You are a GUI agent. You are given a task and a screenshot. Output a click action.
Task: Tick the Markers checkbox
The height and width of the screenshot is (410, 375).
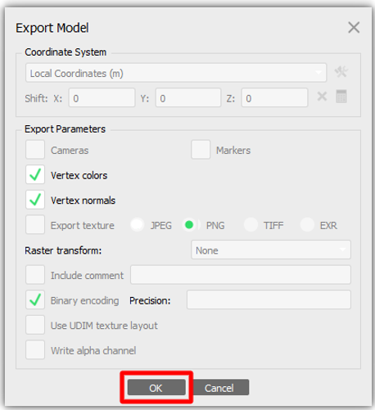click(x=201, y=150)
